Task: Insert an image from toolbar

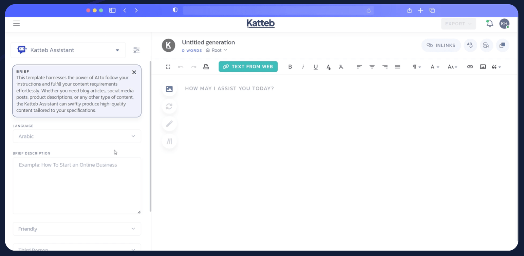Action: 483,67
